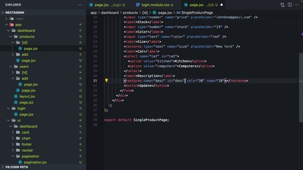Screen dimensions: 303x170
Task: Click SingleProductPage breadcrumb symbol
Action: click(197, 13)
